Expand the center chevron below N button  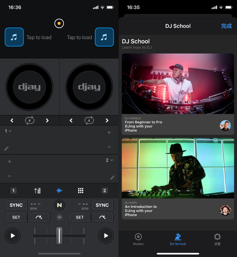(59, 217)
